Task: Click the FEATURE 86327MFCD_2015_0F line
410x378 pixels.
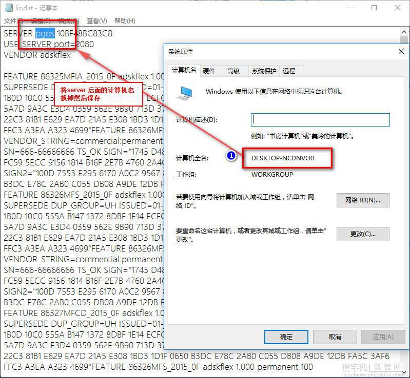Action: [x=84, y=313]
